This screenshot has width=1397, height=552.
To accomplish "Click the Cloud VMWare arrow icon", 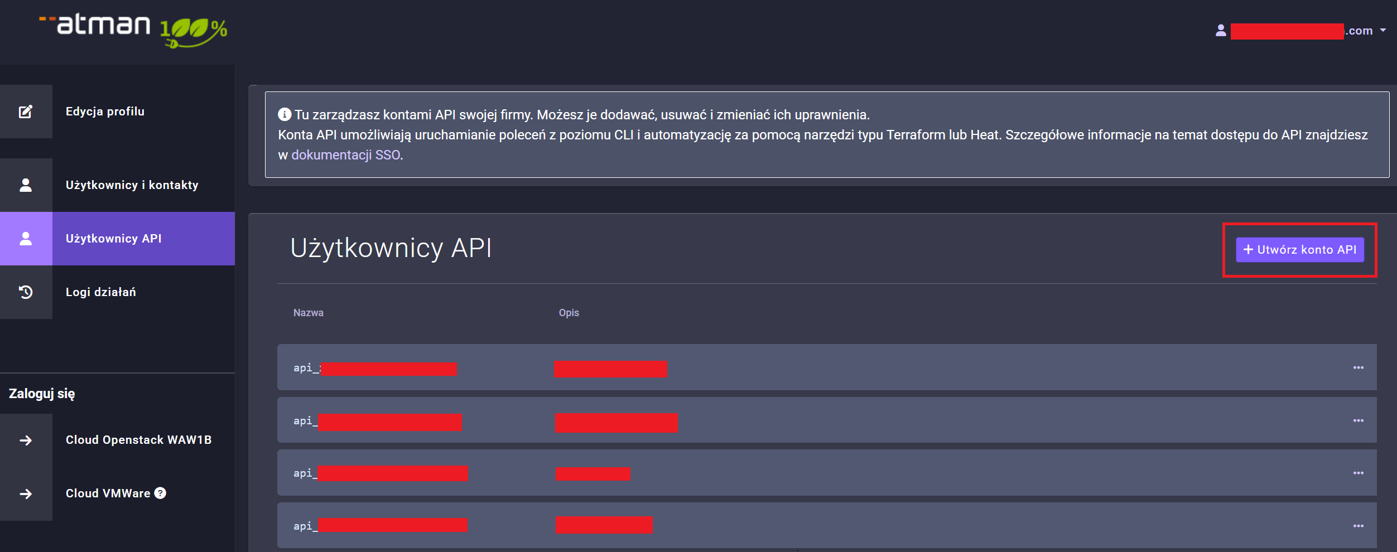I will coord(26,494).
